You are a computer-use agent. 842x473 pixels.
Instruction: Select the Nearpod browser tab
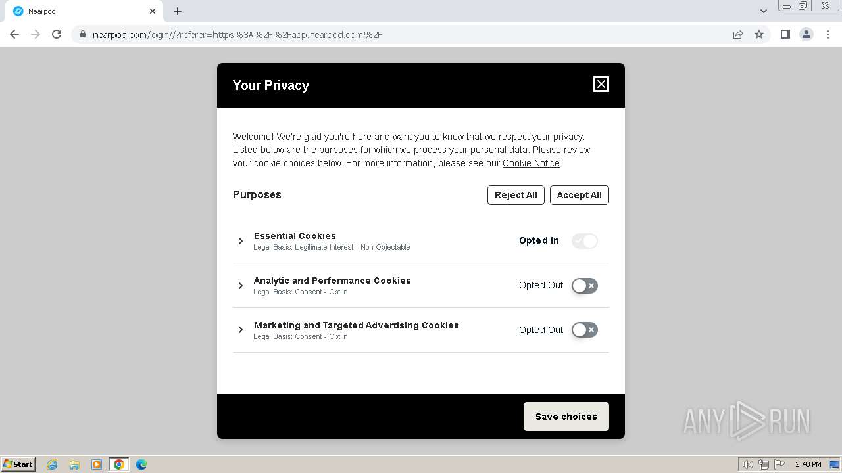pyautogui.click(x=79, y=11)
